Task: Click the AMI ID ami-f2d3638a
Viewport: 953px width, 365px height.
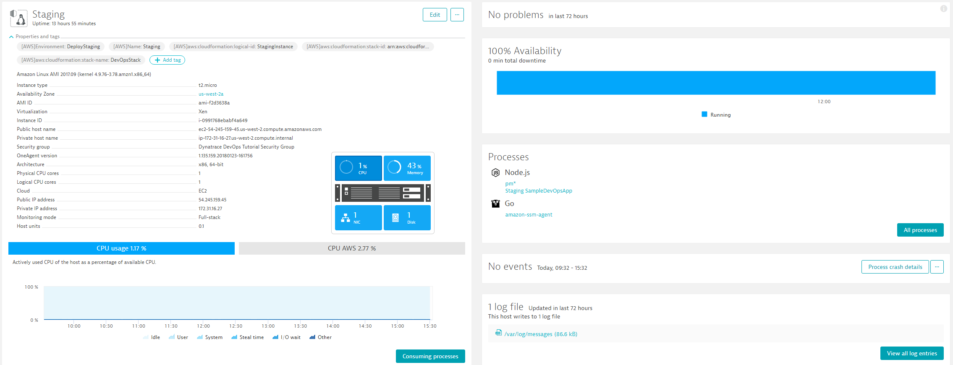Action: (x=214, y=103)
